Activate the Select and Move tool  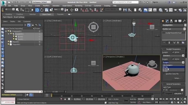coord(37,10)
